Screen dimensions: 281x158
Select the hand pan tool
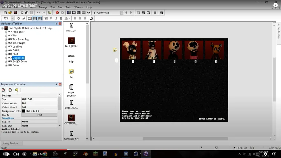pos(18,18)
